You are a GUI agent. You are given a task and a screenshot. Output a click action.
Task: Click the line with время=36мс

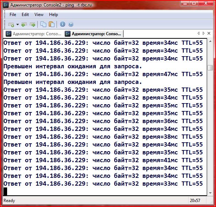tap(103, 121)
